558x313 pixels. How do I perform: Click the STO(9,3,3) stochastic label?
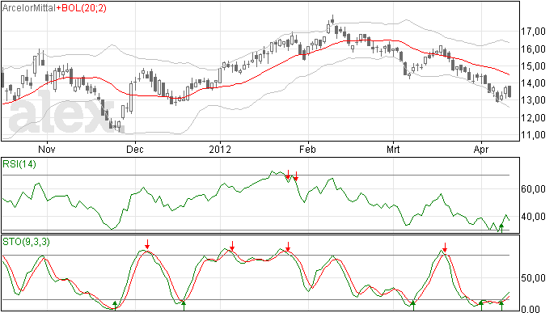26,242
